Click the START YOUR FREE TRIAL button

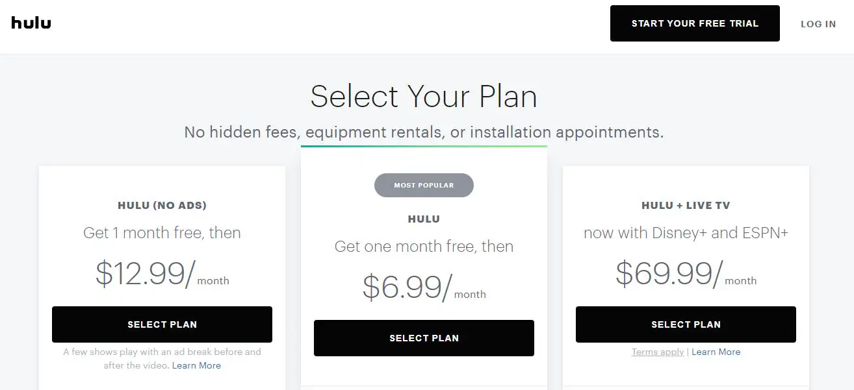coord(694,23)
